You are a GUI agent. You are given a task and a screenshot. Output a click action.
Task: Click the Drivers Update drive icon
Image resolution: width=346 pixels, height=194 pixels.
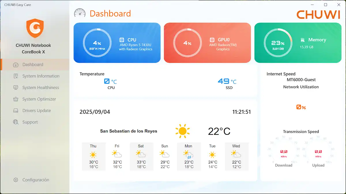(16, 111)
